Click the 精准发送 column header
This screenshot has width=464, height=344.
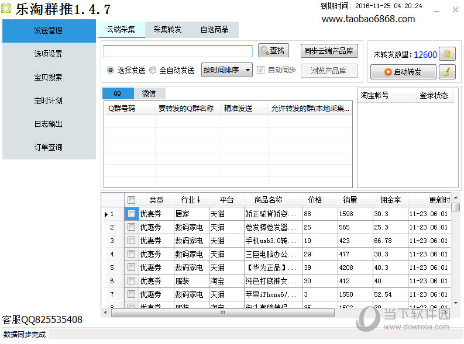[x=245, y=109]
